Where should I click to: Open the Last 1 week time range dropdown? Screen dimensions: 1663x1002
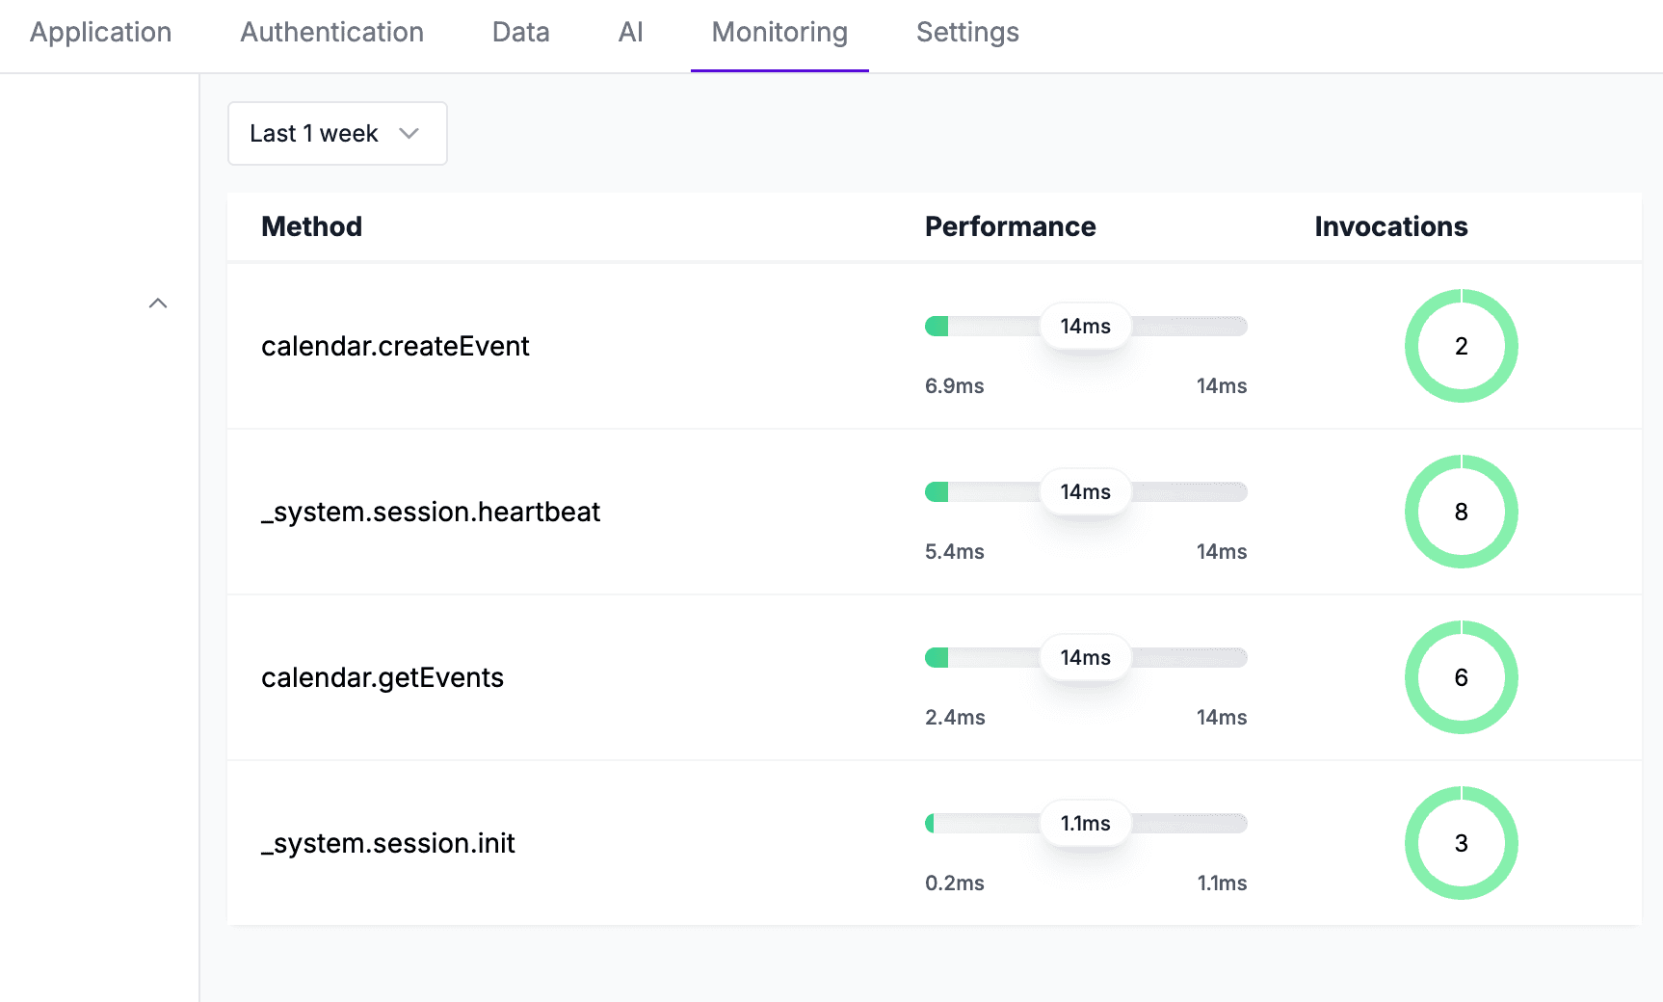tap(336, 133)
